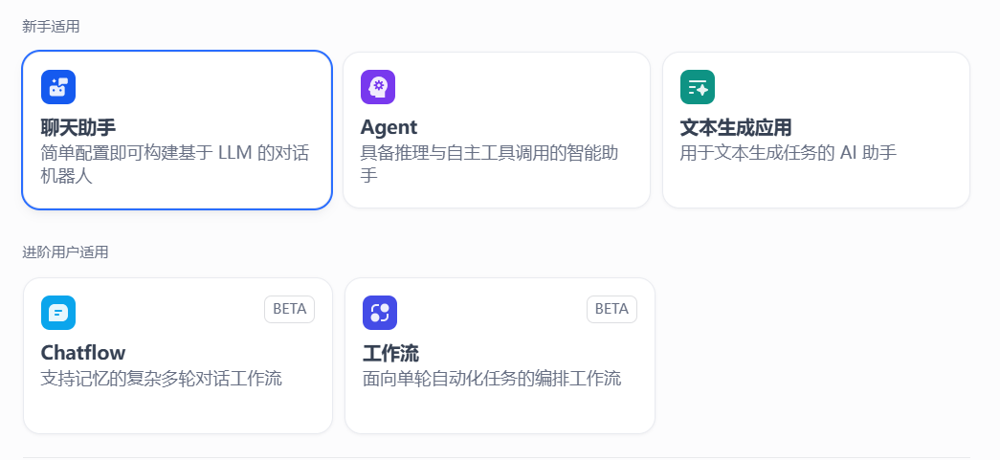Select the Chatflow card
The height and width of the screenshot is (460, 1000).
[x=177, y=355]
